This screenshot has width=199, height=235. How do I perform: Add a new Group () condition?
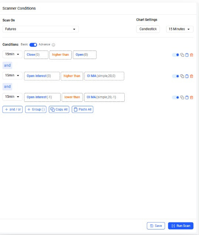36,110
